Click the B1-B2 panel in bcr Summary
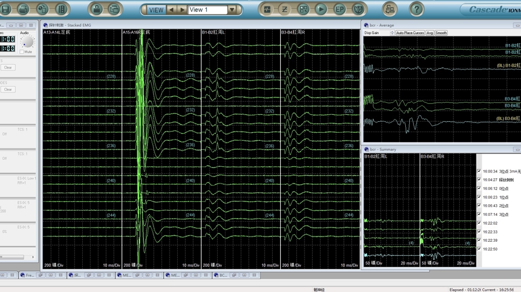521x292 pixels. click(x=391, y=210)
